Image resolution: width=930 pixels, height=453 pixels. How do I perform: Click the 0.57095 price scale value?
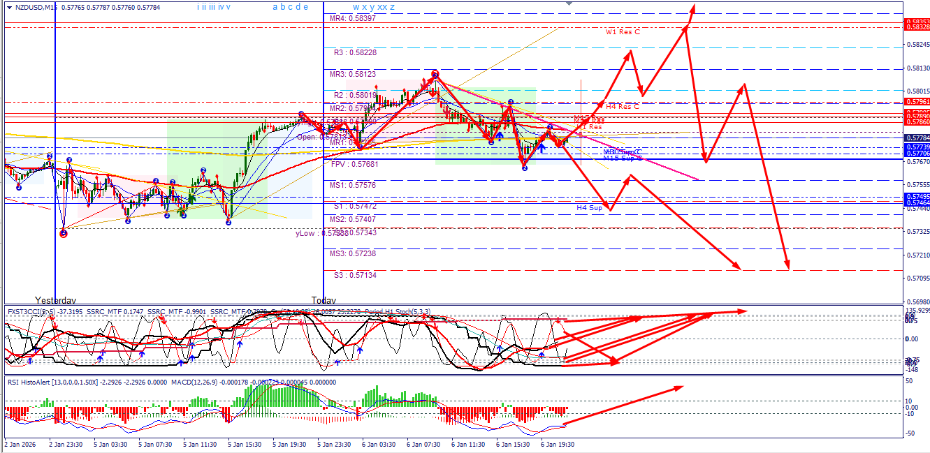[x=917, y=279]
